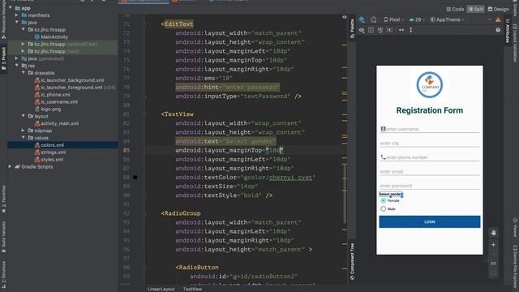Click the expand horizontally arrows icon

(401, 30)
